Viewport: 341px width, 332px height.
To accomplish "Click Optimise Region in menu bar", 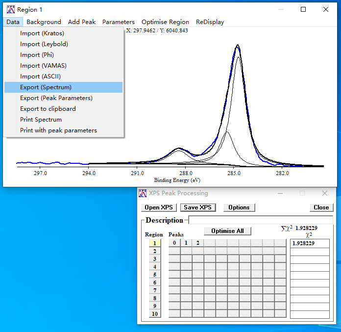I will pos(165,22).
